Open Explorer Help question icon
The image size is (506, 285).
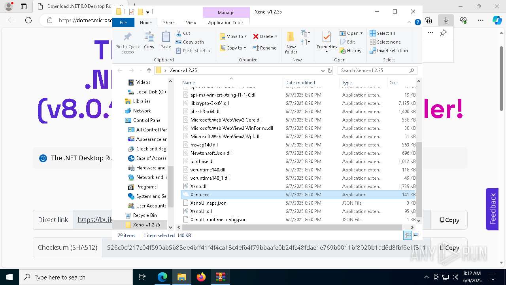pos(417,22)
